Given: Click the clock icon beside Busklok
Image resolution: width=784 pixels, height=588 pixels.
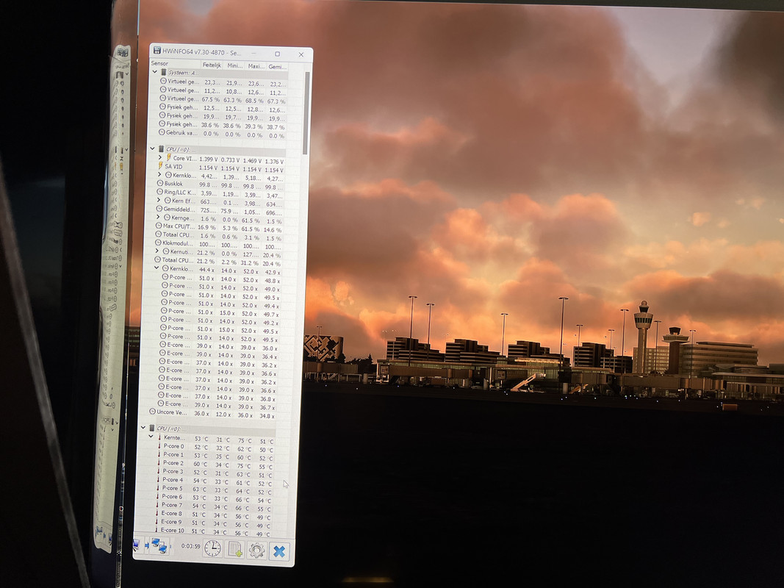Looking at the screenshot, I should 159,183.
